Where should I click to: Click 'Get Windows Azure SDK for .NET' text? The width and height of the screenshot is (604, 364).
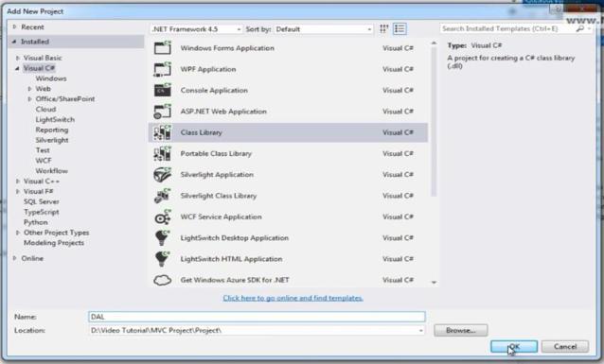pos(235,280)
